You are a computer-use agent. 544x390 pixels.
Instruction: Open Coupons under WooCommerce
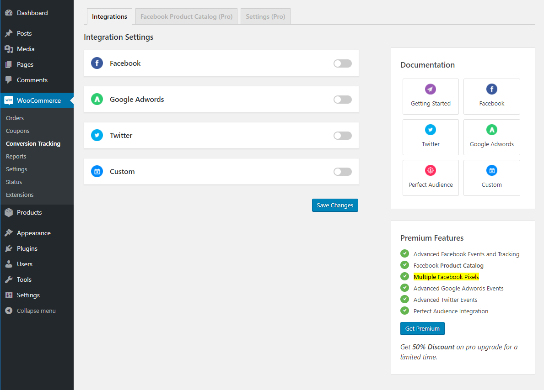point(18,131)
